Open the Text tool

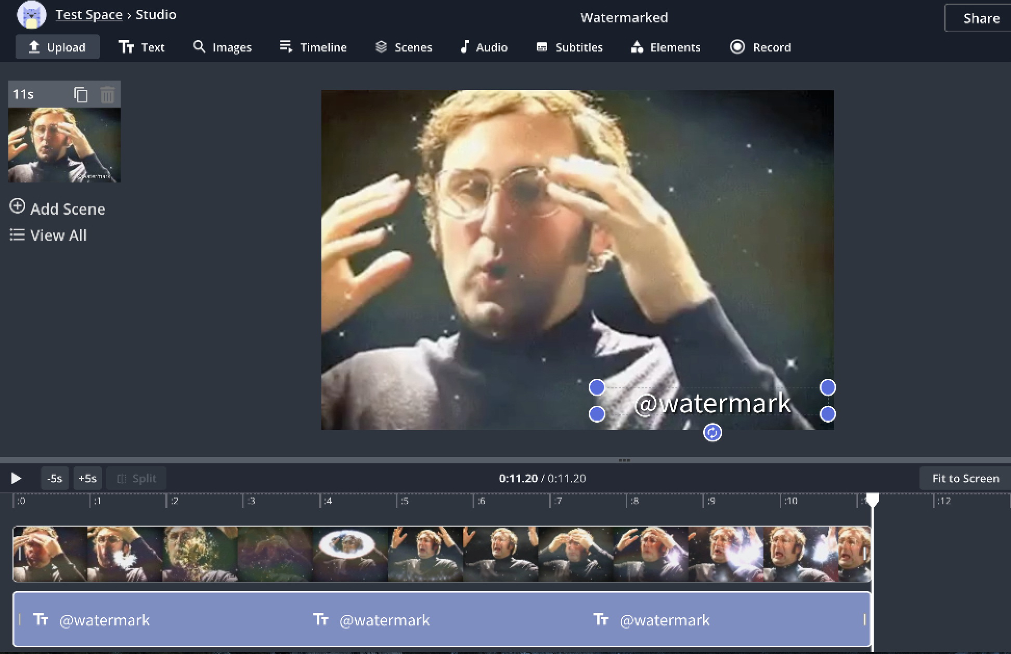141,47
